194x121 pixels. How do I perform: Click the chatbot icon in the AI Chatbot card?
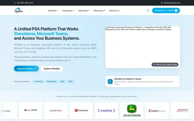coord(110,81)
